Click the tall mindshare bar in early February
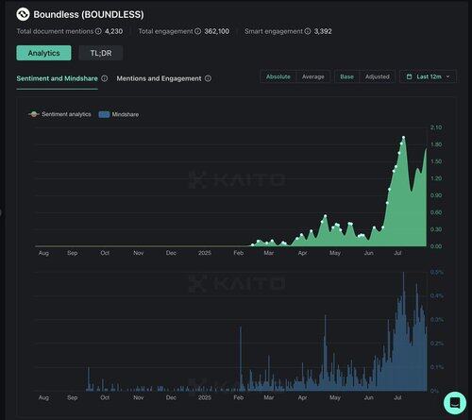472x420 pixels. coord(241,359)
